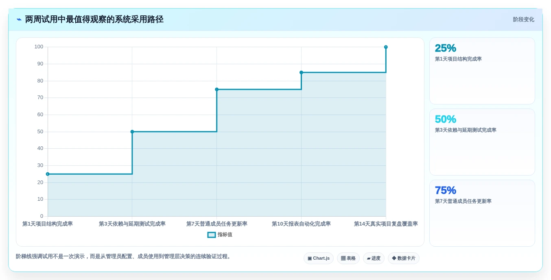Click the footnote text starting 阶梯线强调试用
This screenshot has height=280, width=551.
point(125,256)
